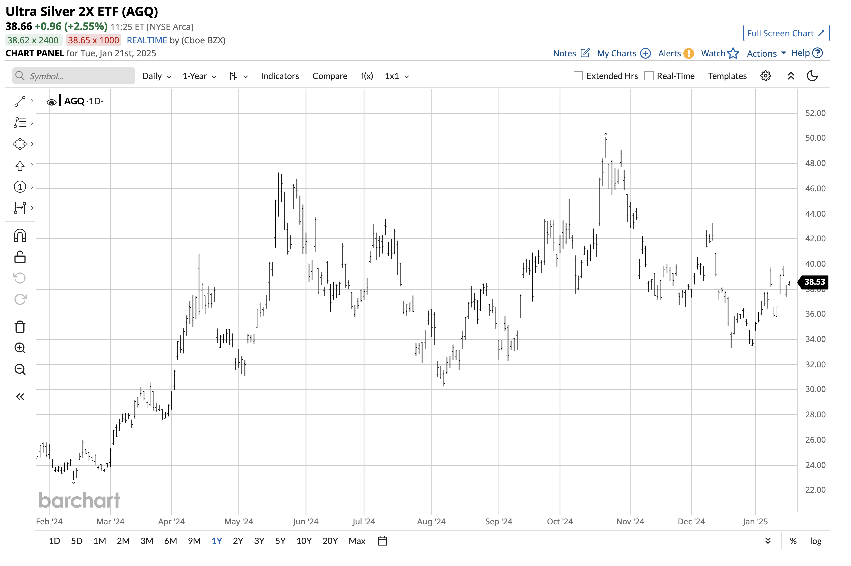Switch to the 5Y range tab

tap(280, 541)
